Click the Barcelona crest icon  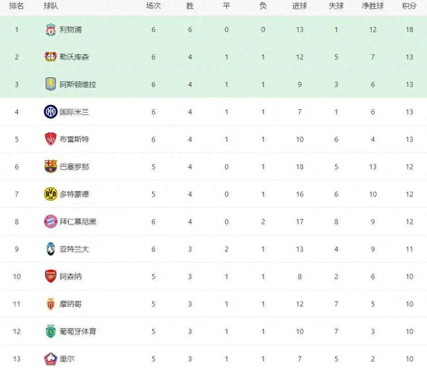[51, 167]
